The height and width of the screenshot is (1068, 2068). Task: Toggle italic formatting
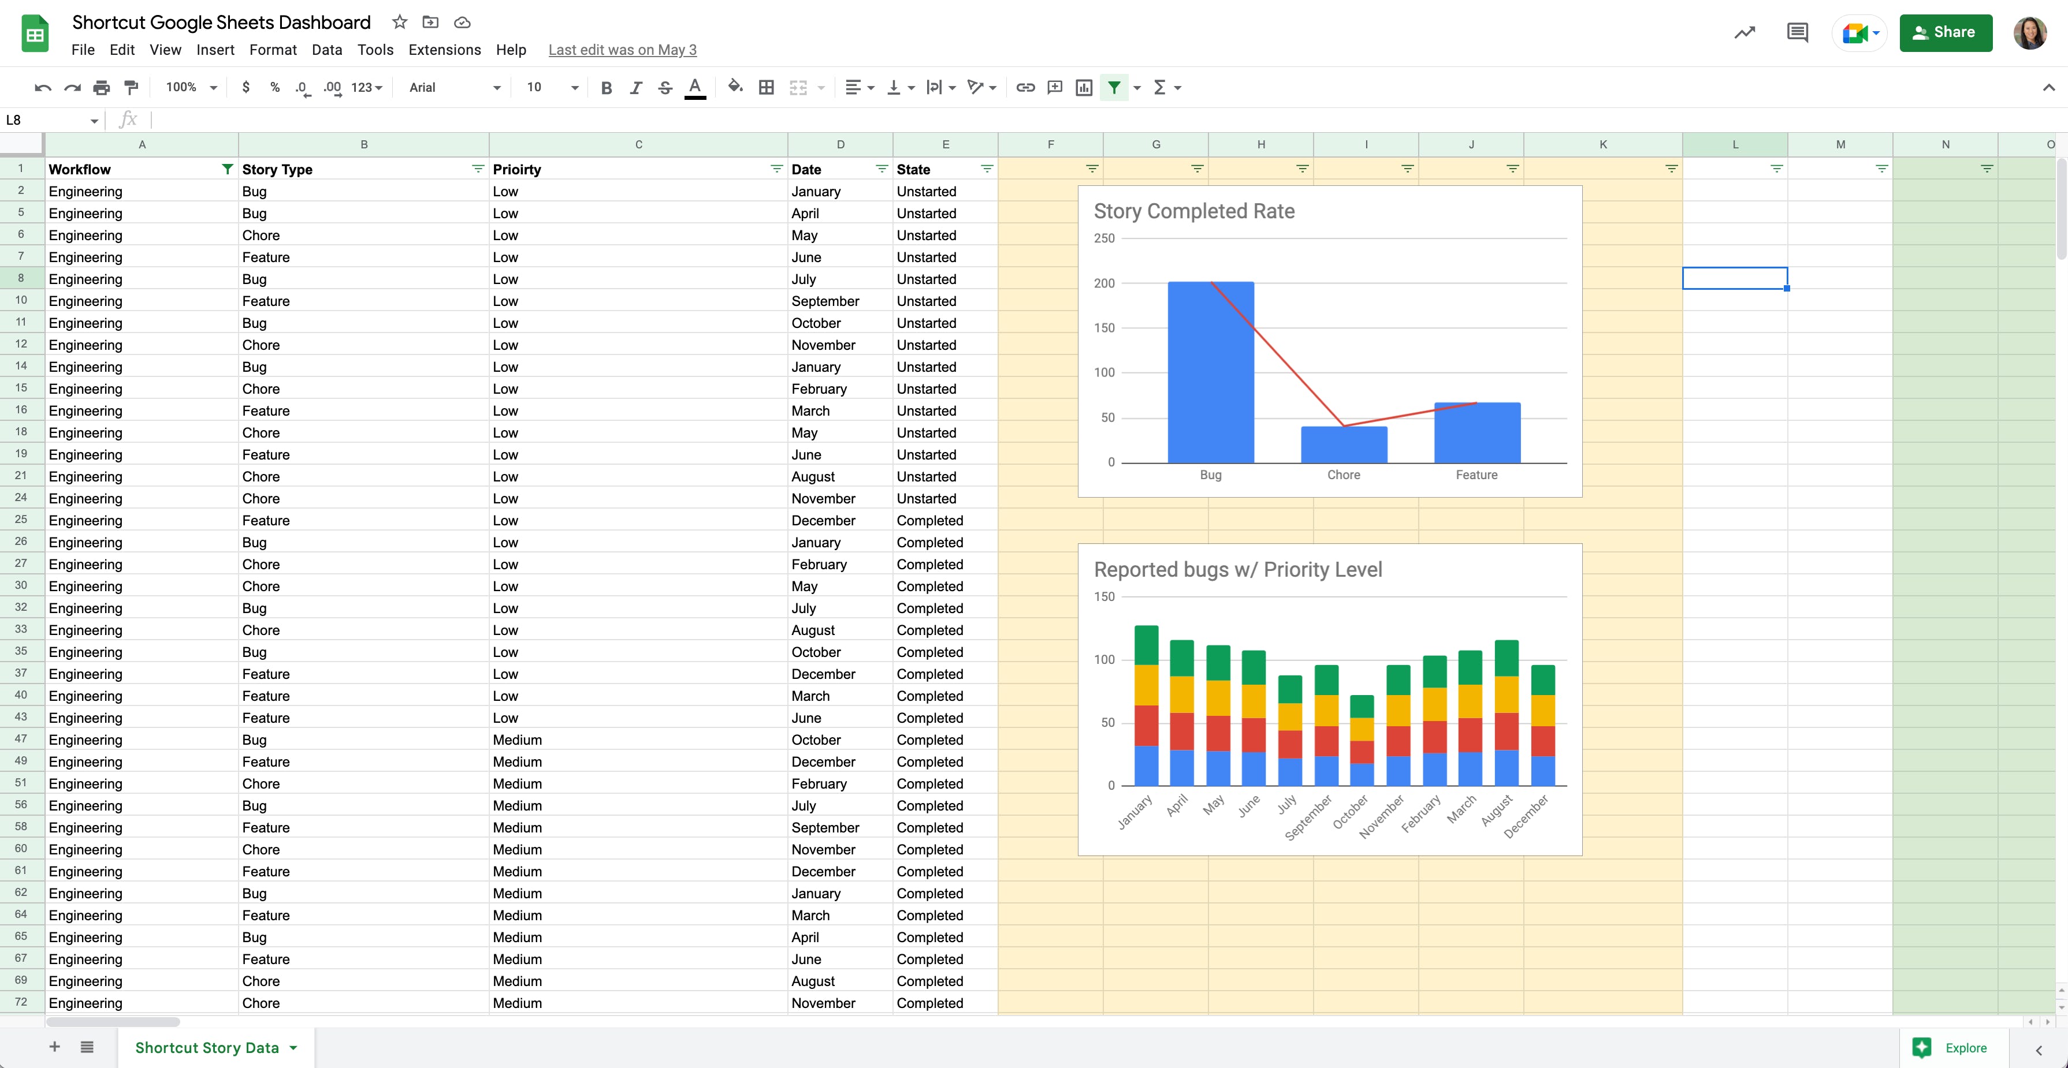coord(636,88)
